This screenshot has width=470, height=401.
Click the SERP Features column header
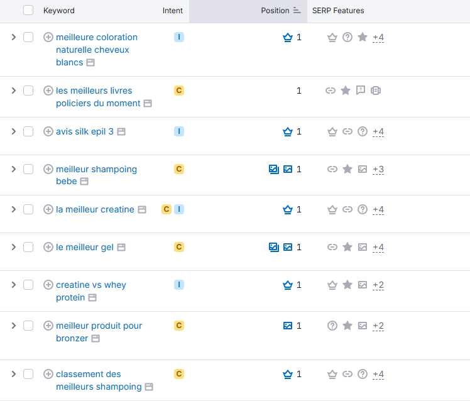tap(338, 11)
